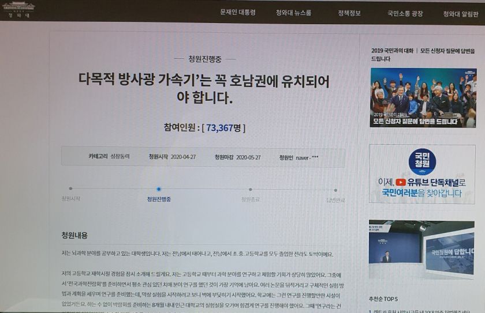Open the 문재인 대통령 menu
This screenshot has height=313, width=485.
[237, 12]
